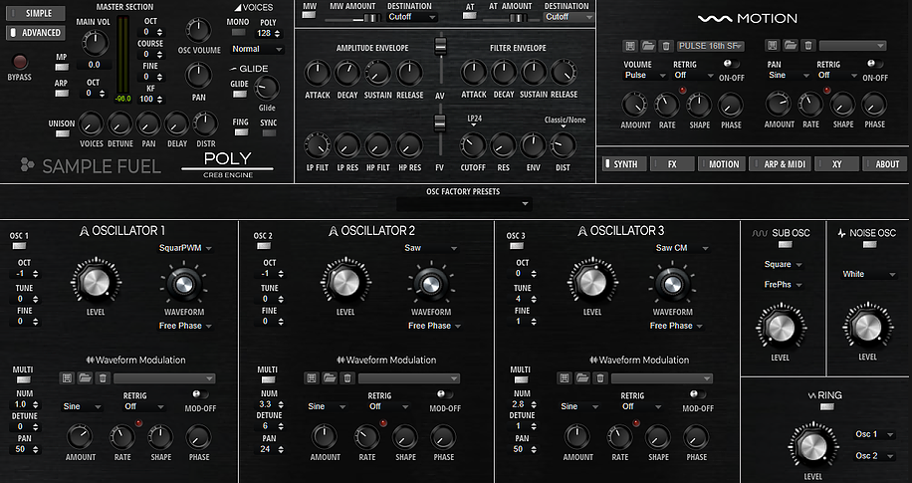This screenshot has width=912, height=483.
Task: Open Noise Osc White type dropdown
Action: point(869,274)
